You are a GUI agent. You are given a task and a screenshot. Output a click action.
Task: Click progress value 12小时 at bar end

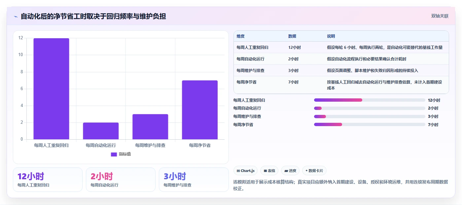point(434,100)
